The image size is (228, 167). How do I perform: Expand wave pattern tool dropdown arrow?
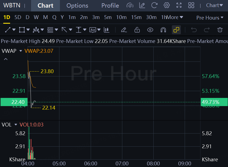coord(42,30)
